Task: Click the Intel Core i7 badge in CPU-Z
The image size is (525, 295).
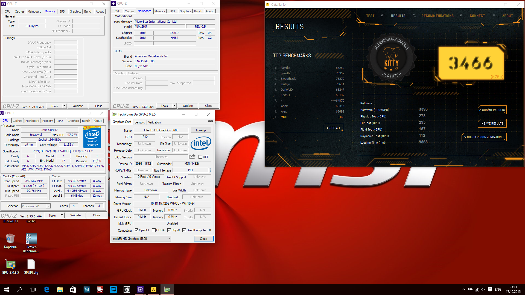Action: (92, 137)
